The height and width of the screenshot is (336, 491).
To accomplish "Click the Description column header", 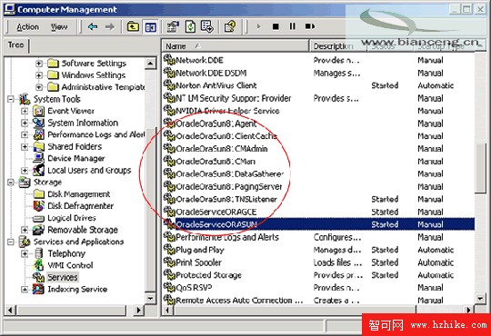I will coord(337,46).
